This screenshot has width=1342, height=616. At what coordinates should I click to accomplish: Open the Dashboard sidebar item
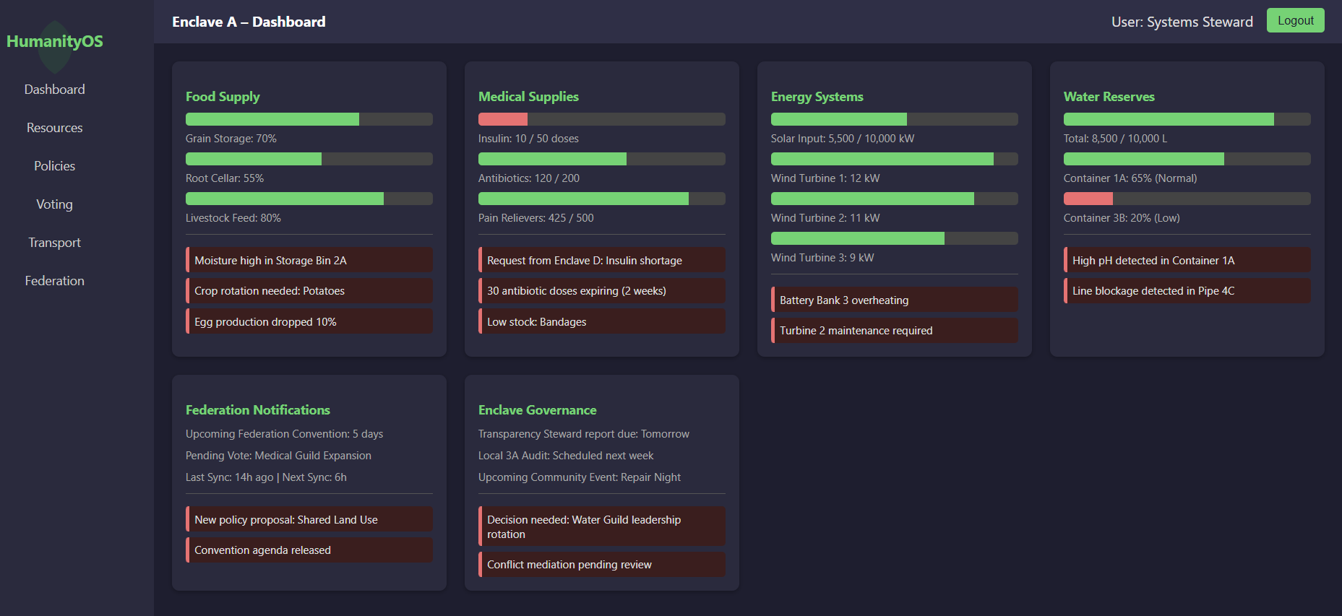[x=55, y=90]
